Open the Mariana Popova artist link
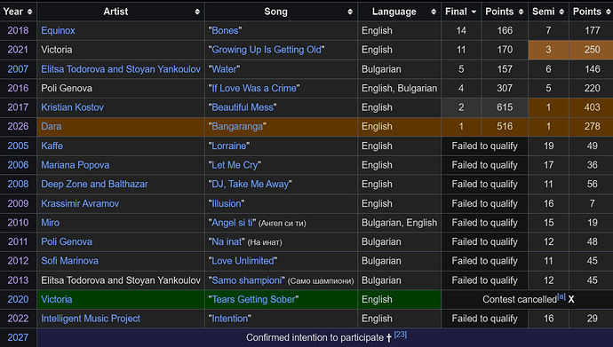The height and width of the screenshot is (347, 613). coord(75,165)
